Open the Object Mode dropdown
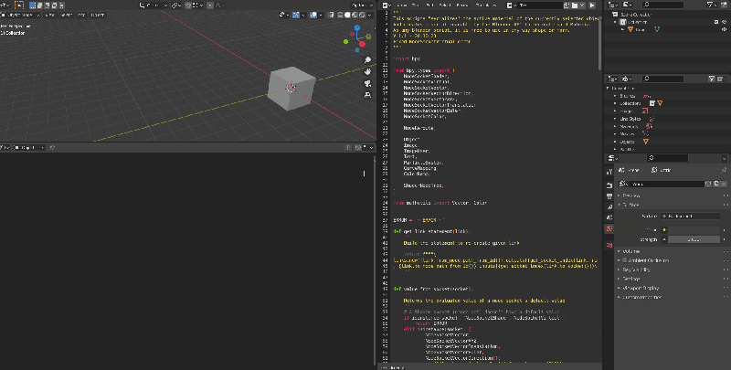Image resolution: width=731 pixels, height=370 pixels. click(x=20, y=15)
